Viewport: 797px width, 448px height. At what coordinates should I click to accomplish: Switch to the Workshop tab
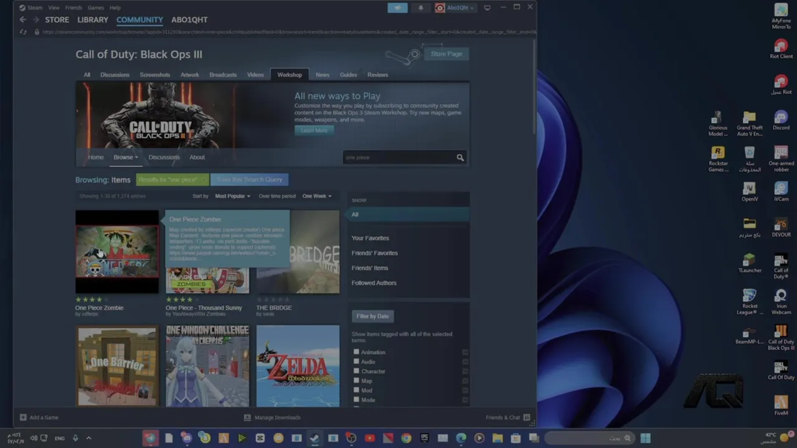[290, 75]
